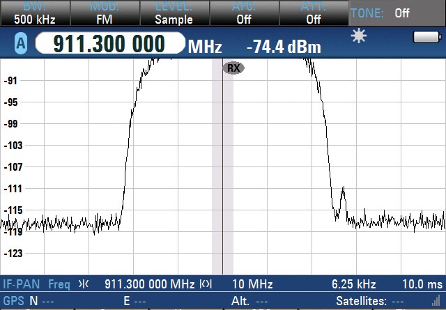Viewport: 446px width, 310px height.
Task: Click the Freq label in IF-PAN bar
Action: pyautogui.click(x=59, y=284)
